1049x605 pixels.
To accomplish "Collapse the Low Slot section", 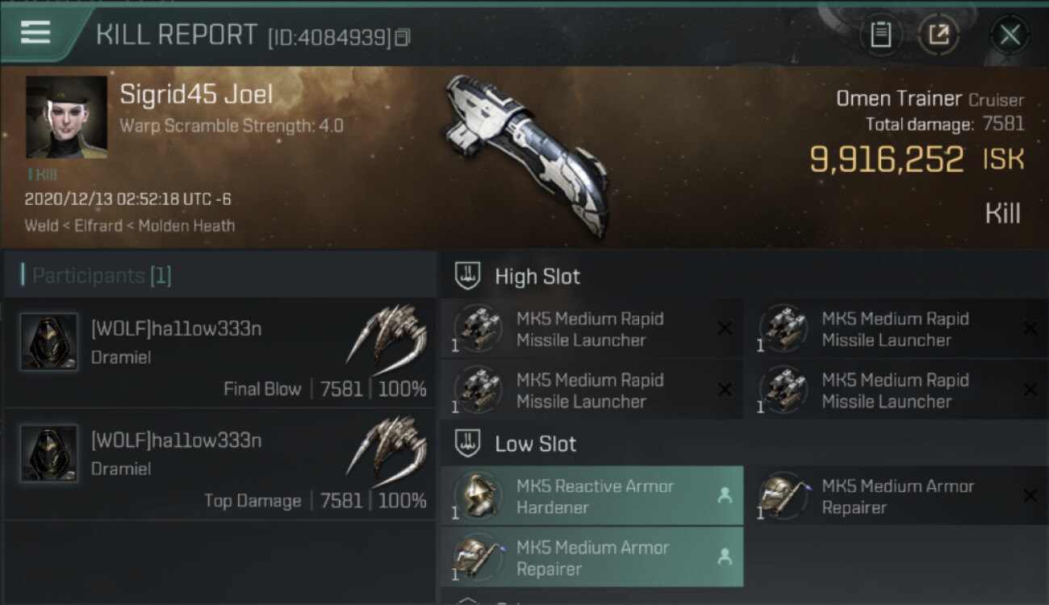I will [469, 443].
